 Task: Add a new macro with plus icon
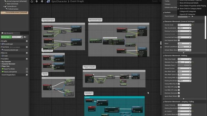coord(27,53)
